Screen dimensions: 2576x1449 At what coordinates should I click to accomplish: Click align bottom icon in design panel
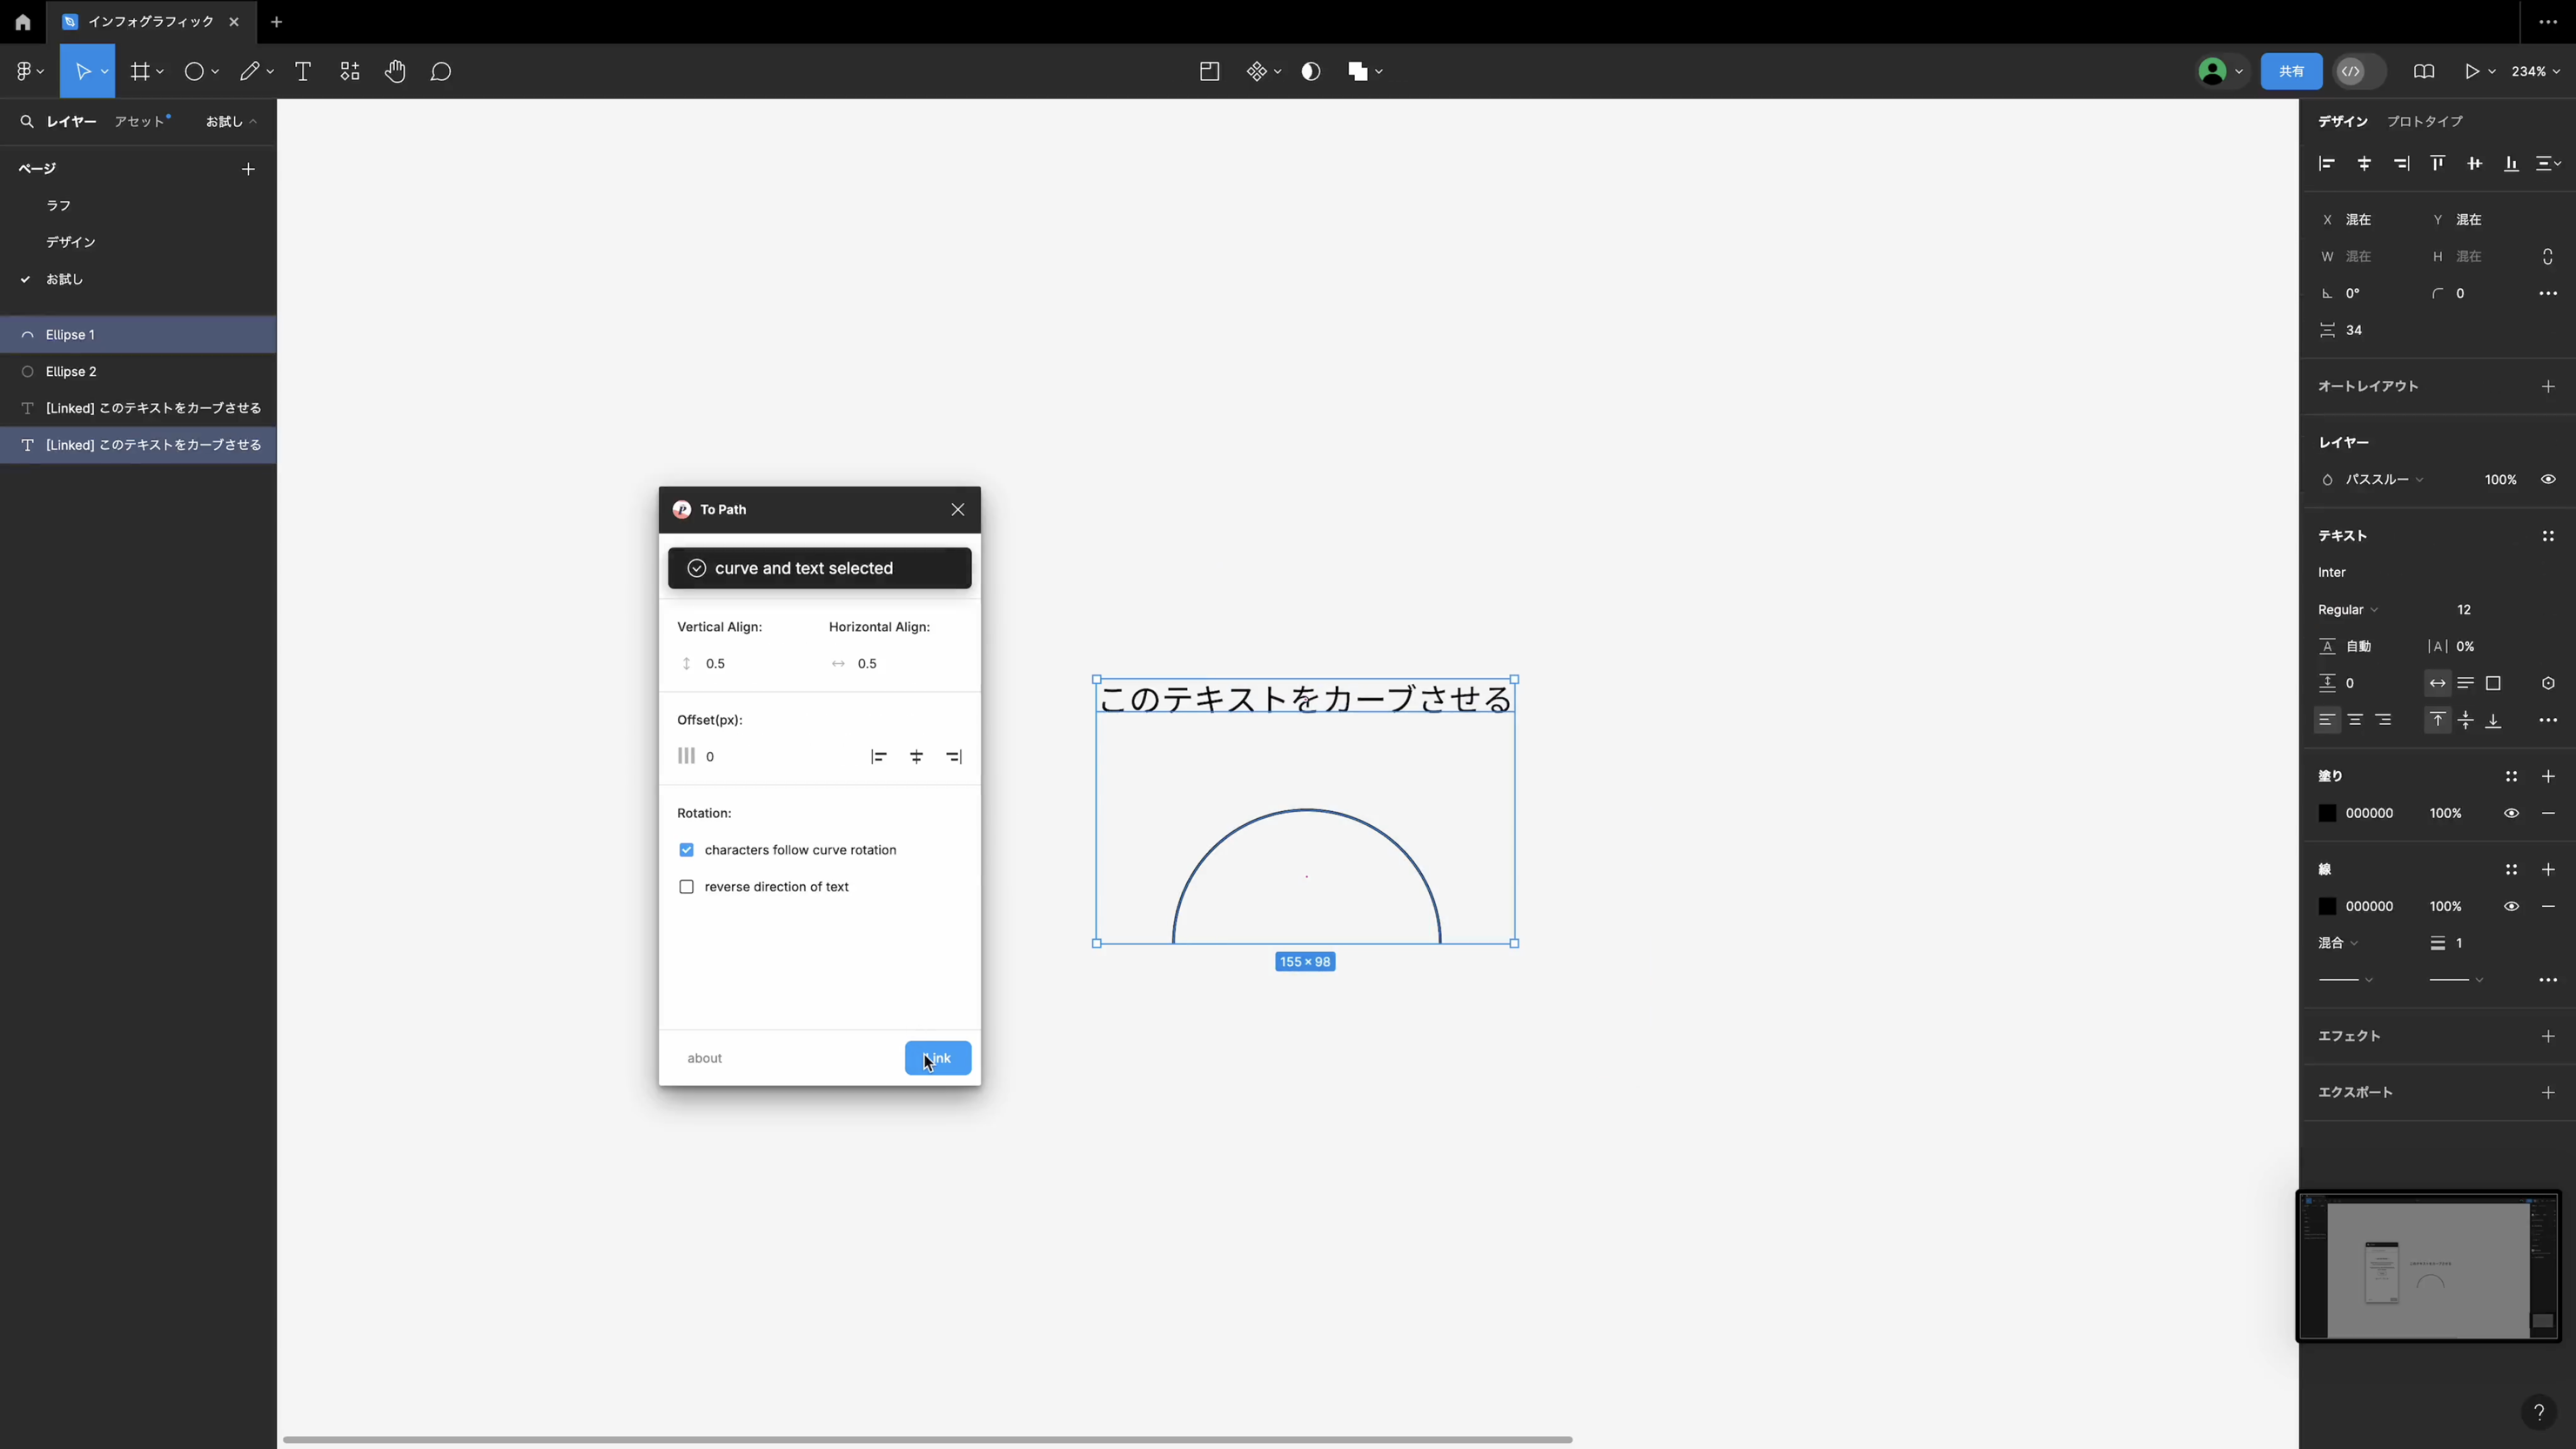click(x=2511, y=163)
